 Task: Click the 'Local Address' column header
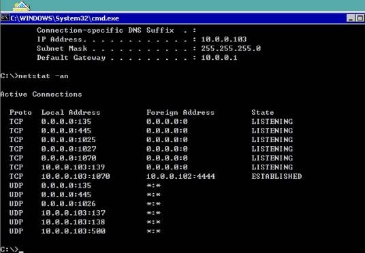point(71,112)
